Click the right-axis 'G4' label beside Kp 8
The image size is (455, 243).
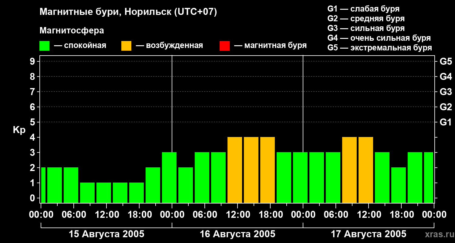(x=446, y=77)
